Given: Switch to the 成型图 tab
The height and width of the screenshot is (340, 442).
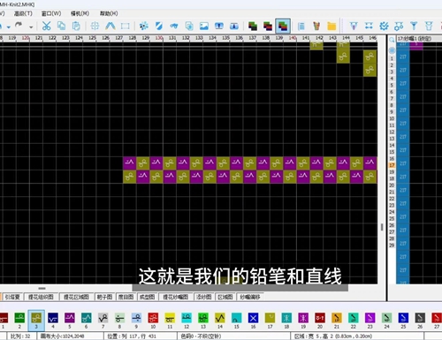Looking at the screenshot, I should click(147, 297).
